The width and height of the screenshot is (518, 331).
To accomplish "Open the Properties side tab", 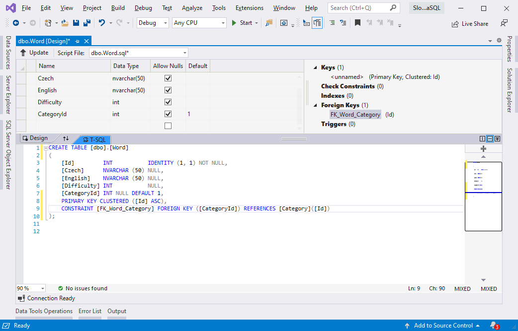I will pos(510,49).
